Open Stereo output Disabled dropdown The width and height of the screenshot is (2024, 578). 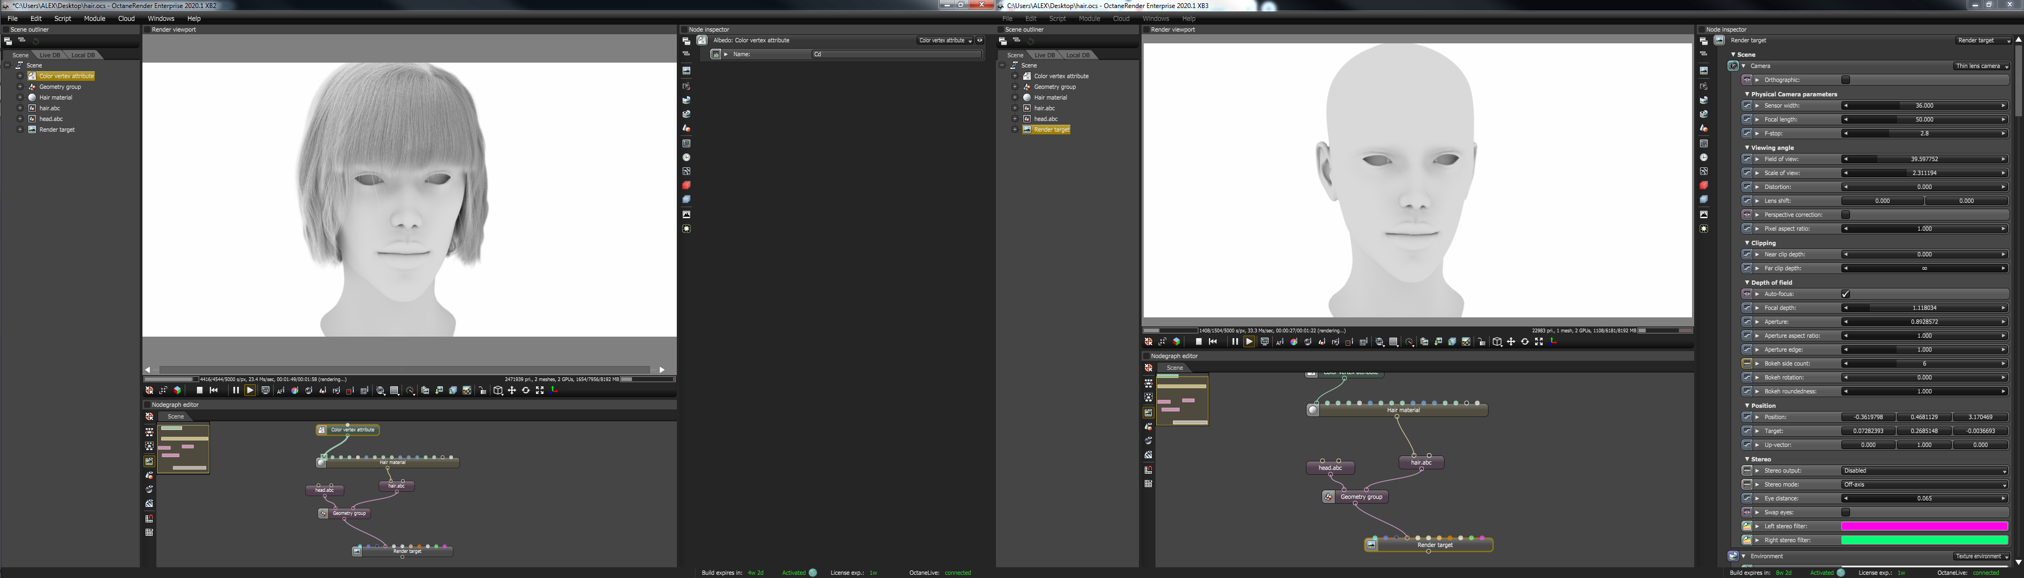1924,470
